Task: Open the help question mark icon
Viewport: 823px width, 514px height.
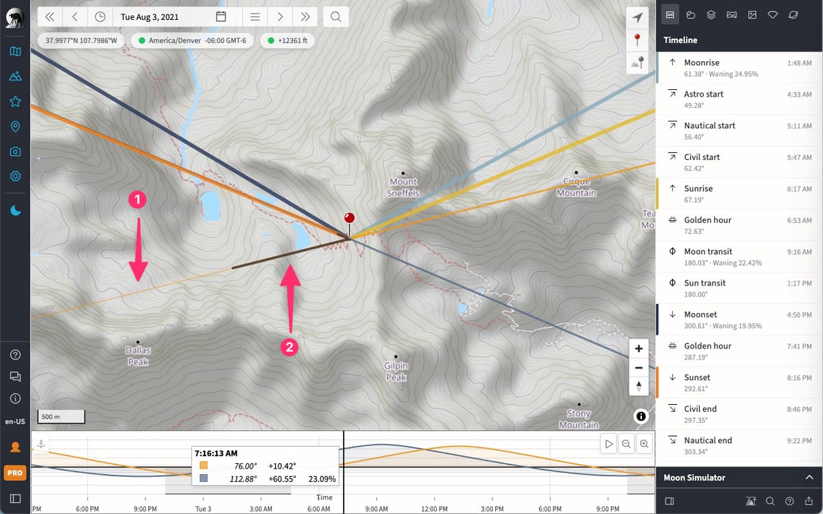Action: pyautogui.click(x=15, y=355)
